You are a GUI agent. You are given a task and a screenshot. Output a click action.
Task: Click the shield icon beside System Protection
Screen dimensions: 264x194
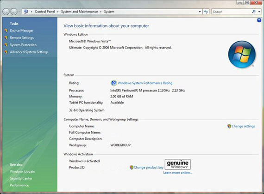[6, 45]
